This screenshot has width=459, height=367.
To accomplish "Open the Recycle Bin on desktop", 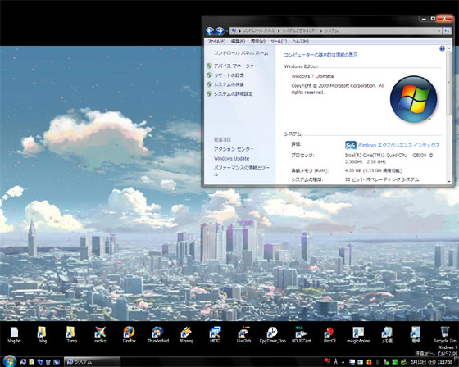I will (x=444, y=335).
